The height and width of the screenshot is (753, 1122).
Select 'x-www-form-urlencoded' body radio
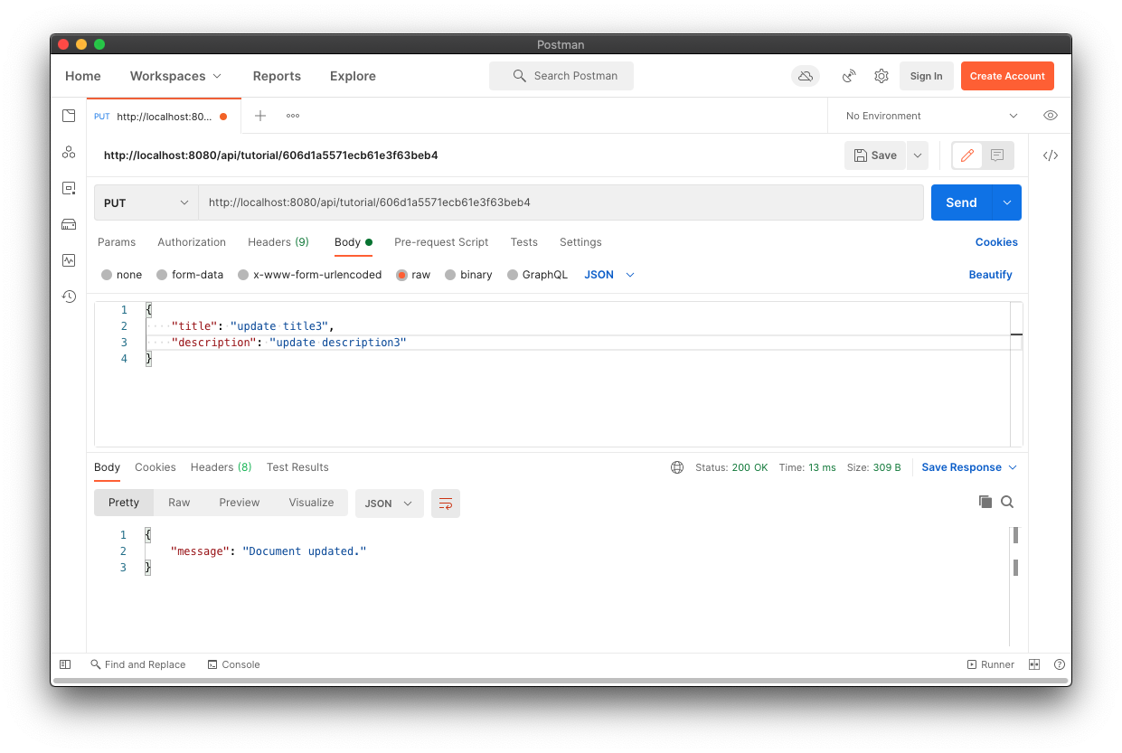(243, 275)
